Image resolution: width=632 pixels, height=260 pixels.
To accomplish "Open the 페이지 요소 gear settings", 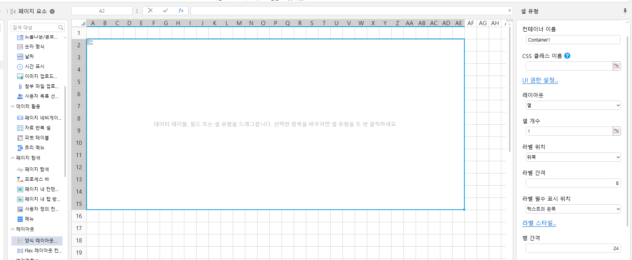I will coord(52,11).
